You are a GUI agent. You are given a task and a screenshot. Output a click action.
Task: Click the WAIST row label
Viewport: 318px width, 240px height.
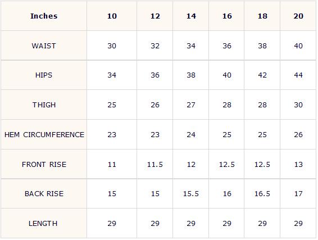click(44, 46)
